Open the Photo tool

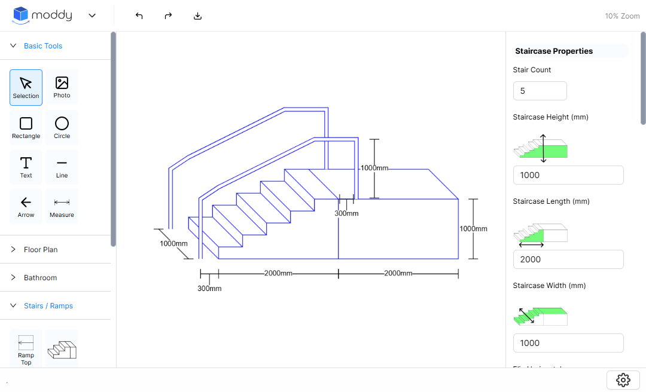[62, 87]
